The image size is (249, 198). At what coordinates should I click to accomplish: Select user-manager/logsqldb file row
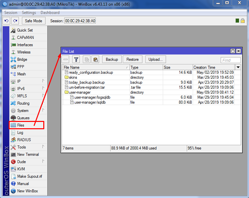[x=152, y=97]
